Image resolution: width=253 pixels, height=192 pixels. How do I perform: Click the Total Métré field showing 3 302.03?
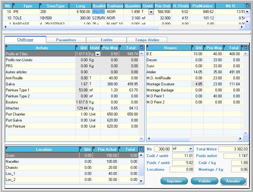pos(233,149)
